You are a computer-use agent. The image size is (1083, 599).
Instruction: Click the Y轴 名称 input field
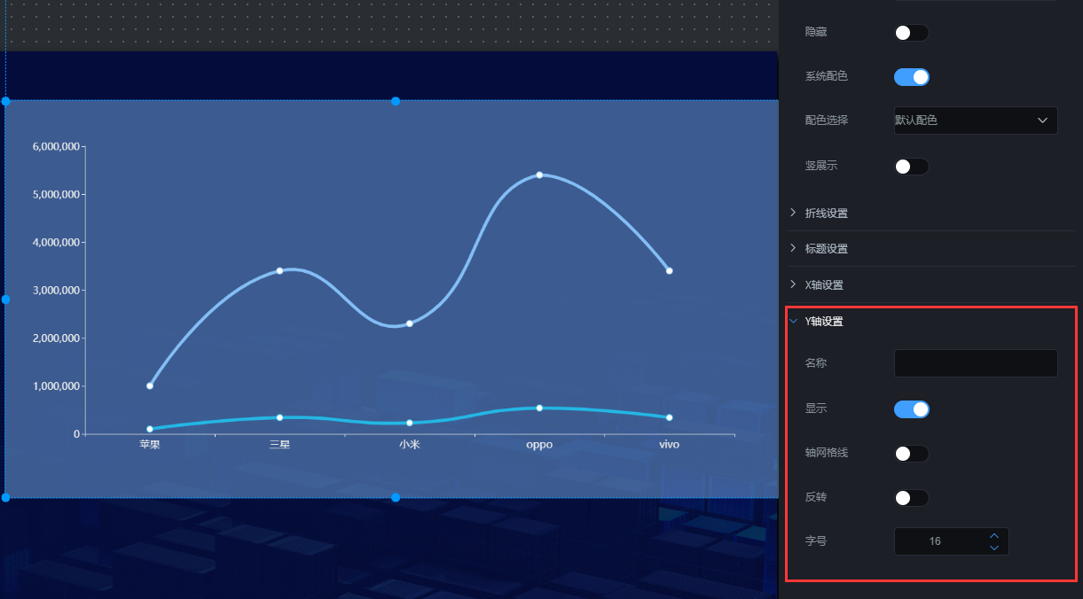coord(976,363)
